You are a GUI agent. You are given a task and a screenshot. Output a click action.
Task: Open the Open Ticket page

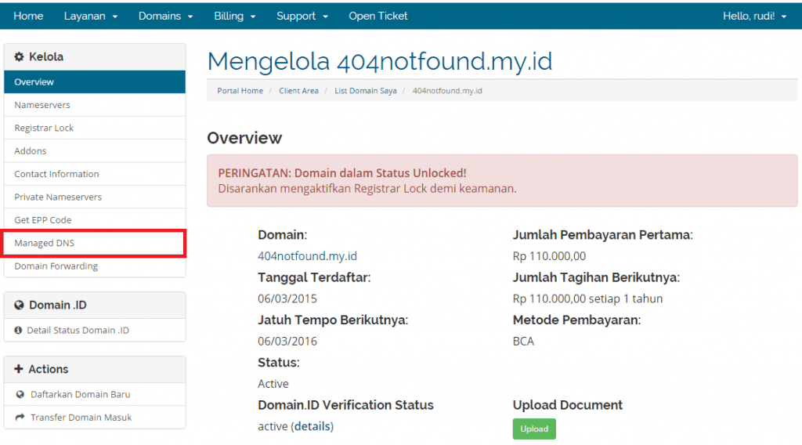pyautogui.click(x=378, y=16)
